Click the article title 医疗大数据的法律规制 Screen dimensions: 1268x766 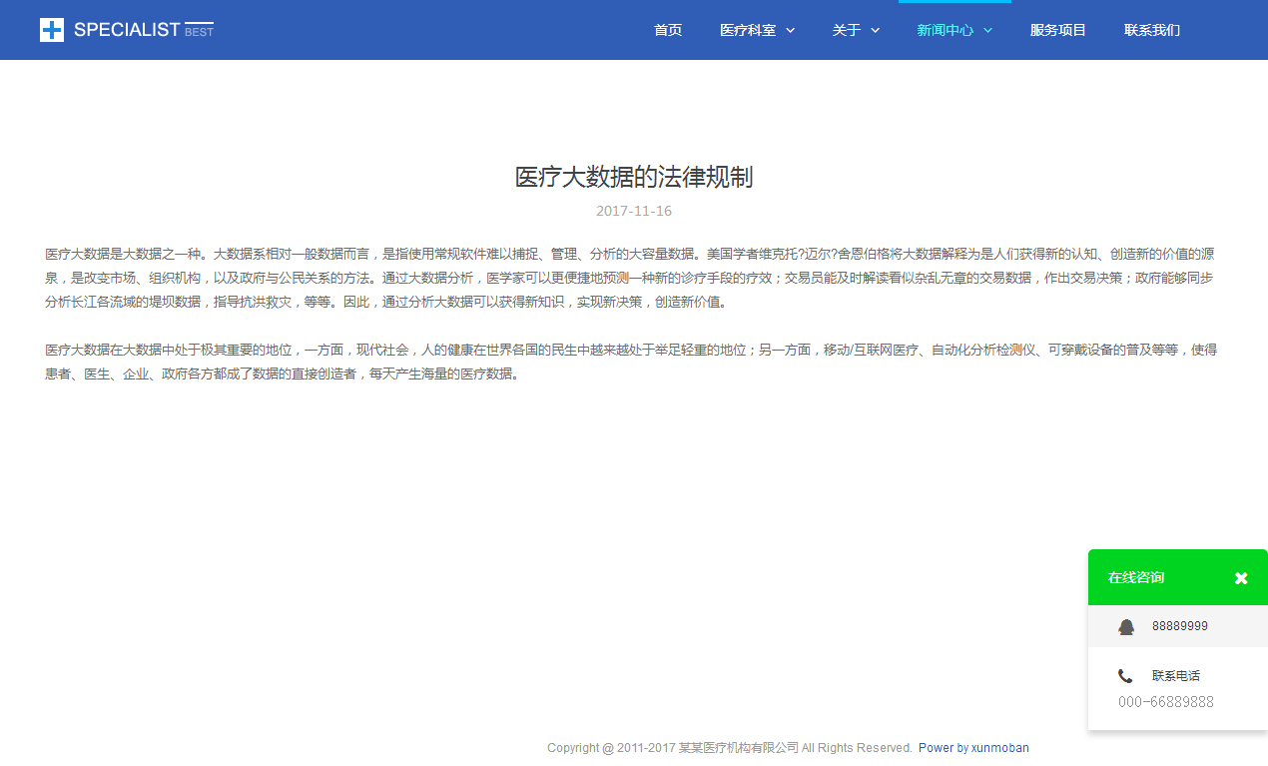click(x=633, y=178)
